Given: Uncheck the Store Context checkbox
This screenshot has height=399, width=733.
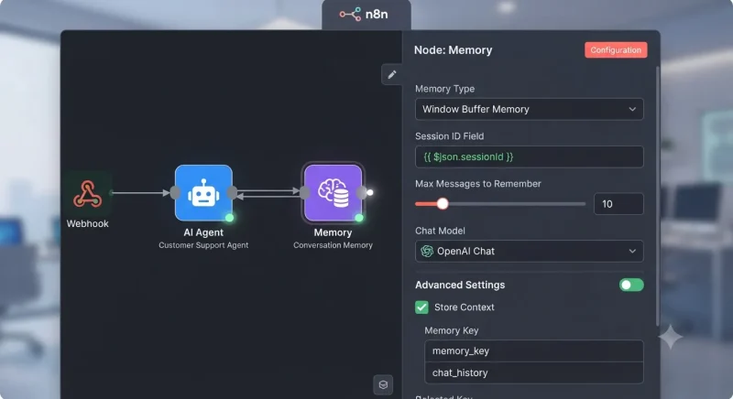Looking at the screenshot, I should pos(421,307).
